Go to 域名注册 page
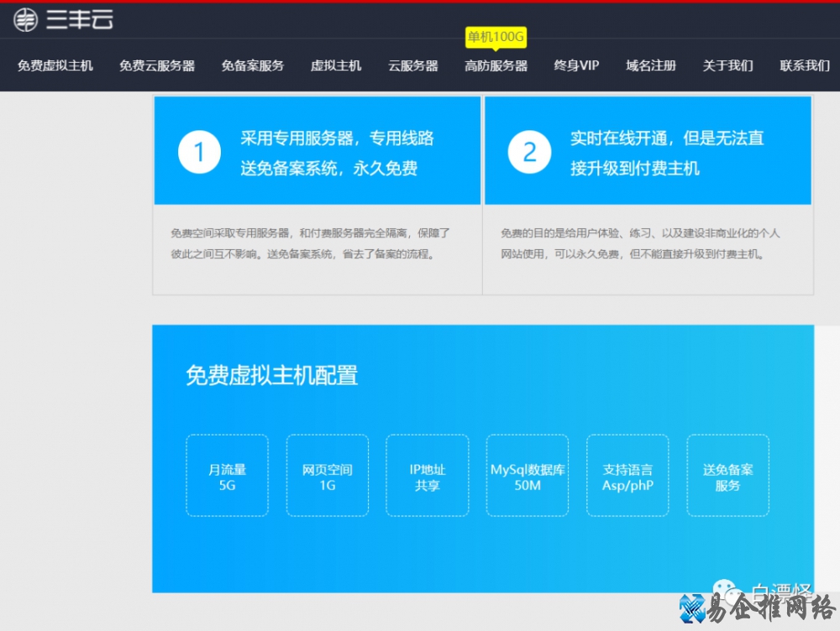Viewport: 840px width, 631px height. point(651,65)
